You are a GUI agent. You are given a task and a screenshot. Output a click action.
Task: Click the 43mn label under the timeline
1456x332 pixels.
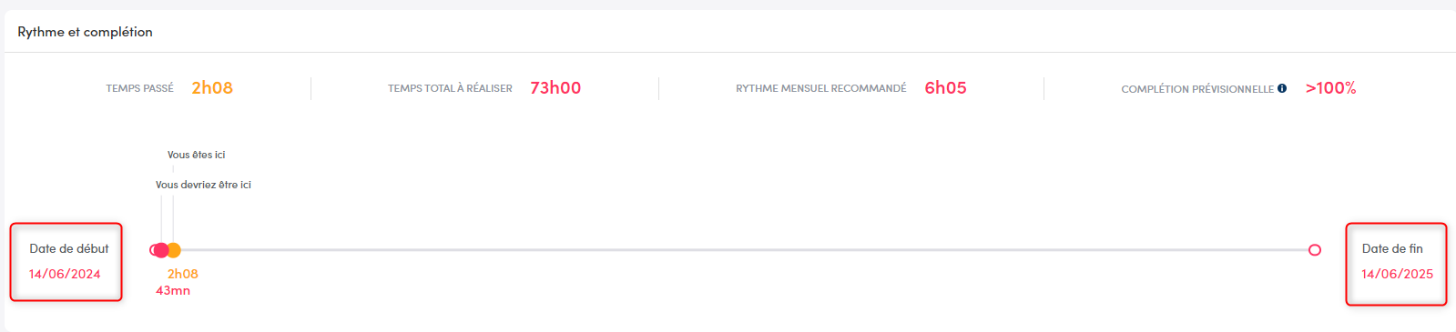coord(173,291)
